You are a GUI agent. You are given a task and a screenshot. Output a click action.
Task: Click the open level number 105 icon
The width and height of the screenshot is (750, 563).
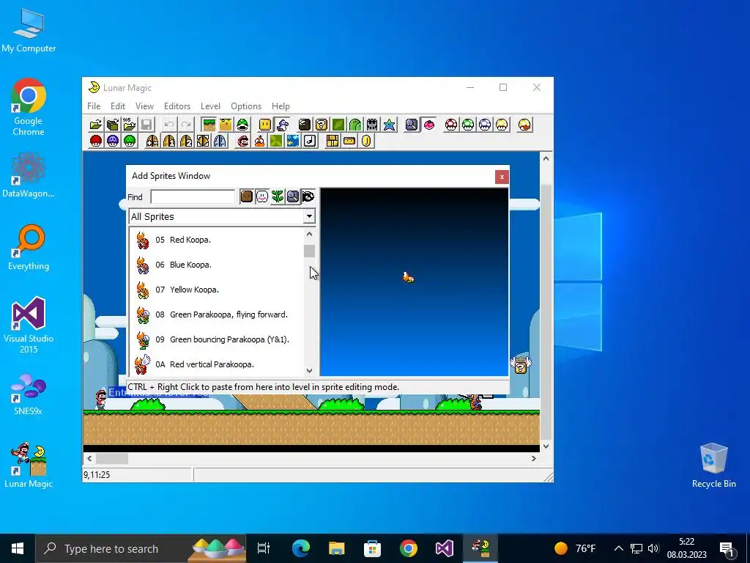coord(129,125)
